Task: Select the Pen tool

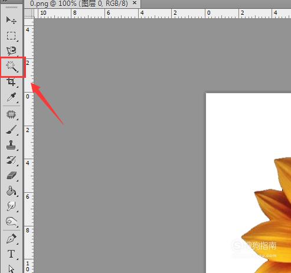Action: point(11,239)
